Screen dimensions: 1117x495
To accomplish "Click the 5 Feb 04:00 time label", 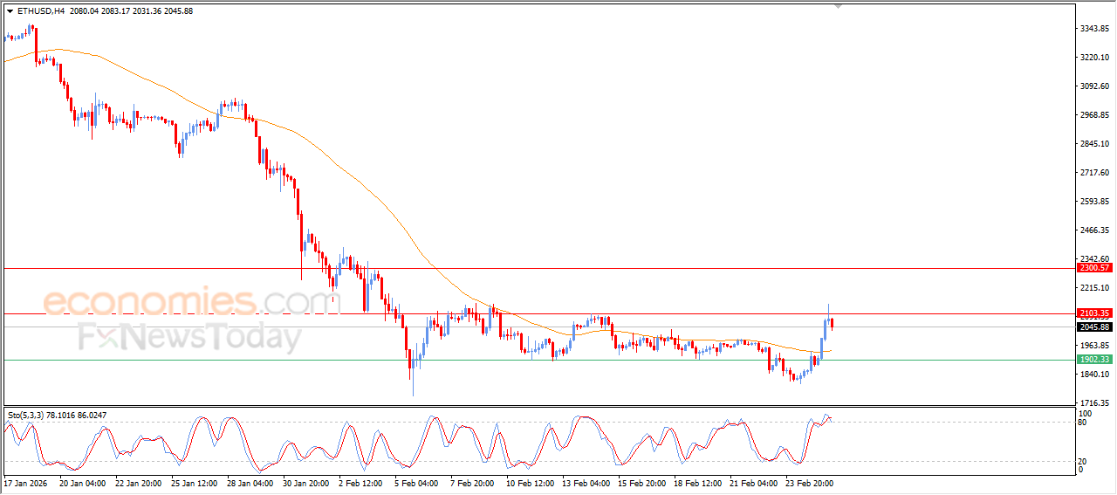I will click(415, 482).
